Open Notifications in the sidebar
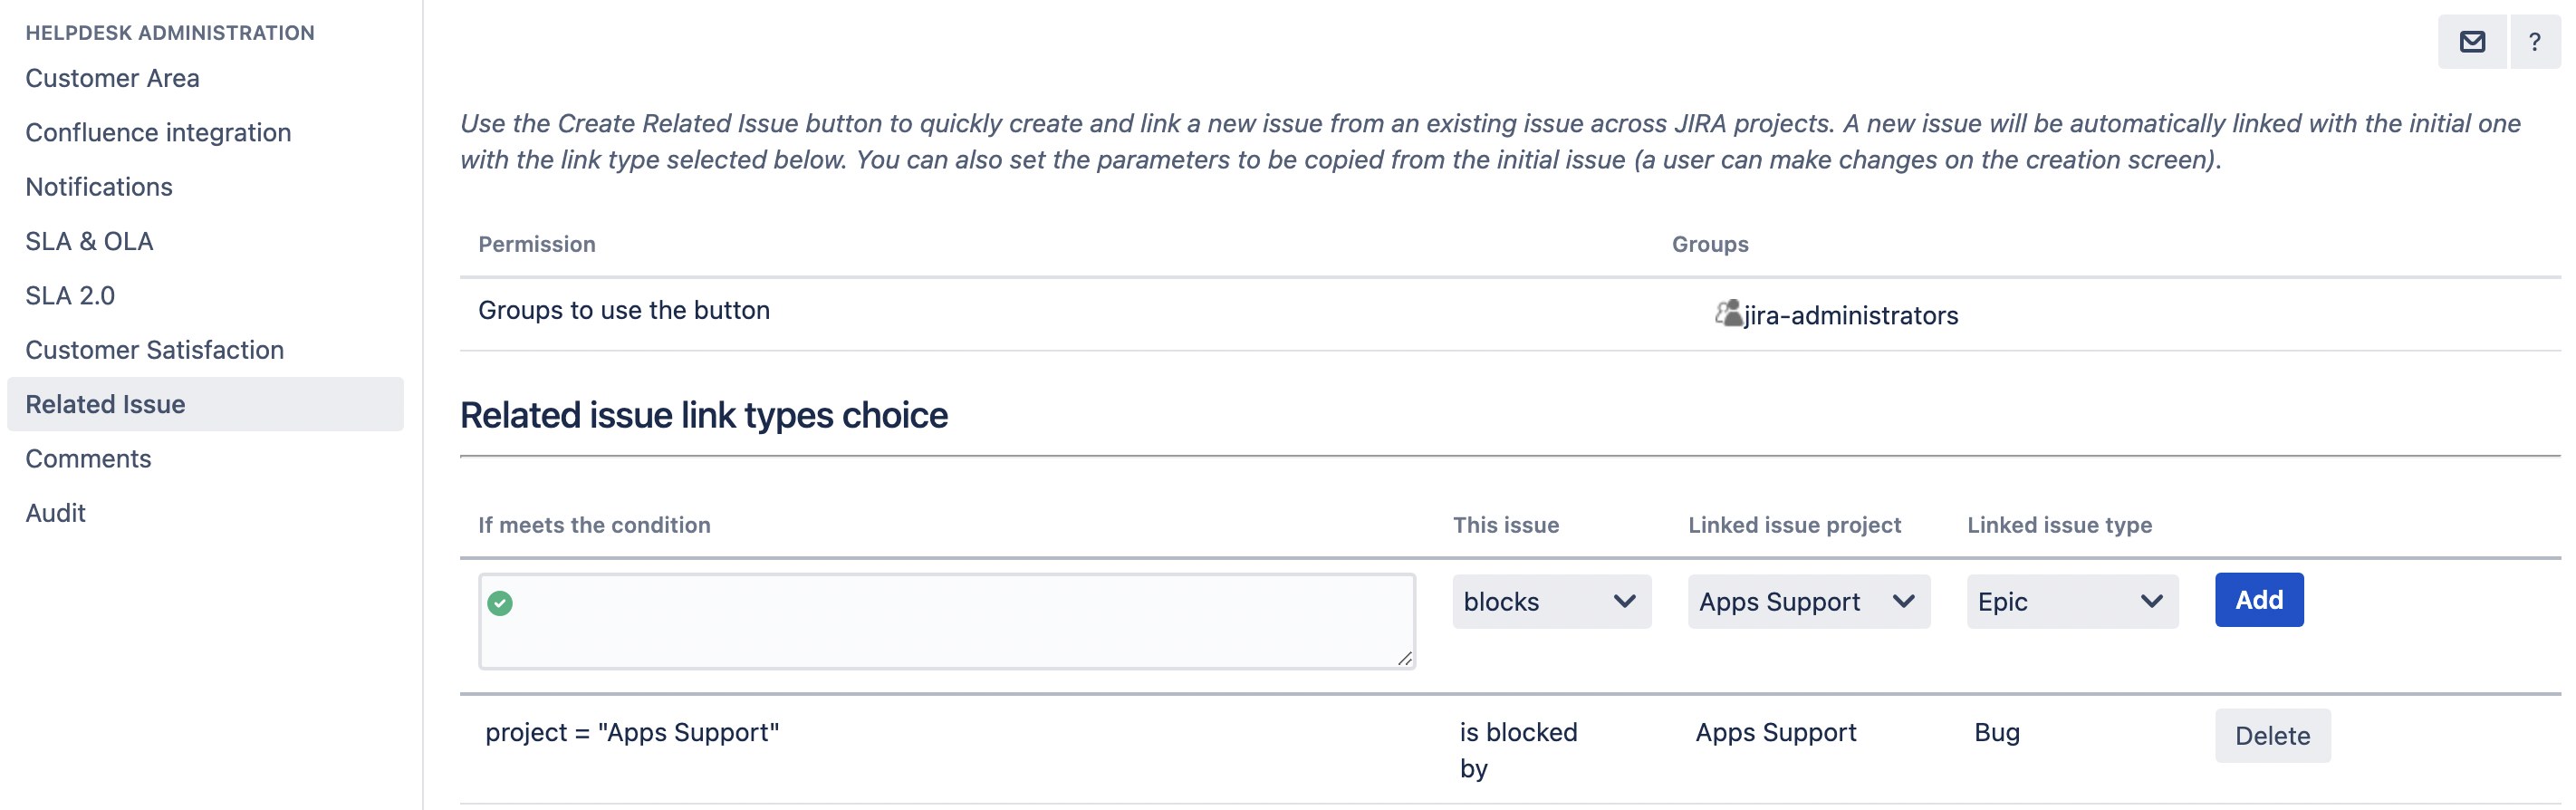Viewport: 2576px width, 810px height. pos(99,187)
